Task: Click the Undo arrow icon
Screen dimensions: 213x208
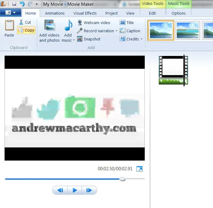Action: click(22, 4)
